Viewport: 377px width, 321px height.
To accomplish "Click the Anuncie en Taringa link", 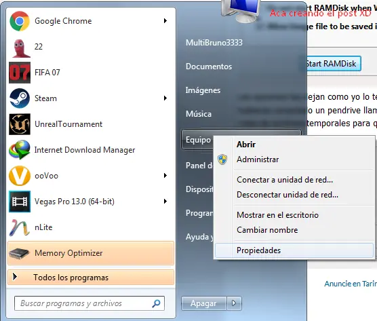I will [351, 284].
